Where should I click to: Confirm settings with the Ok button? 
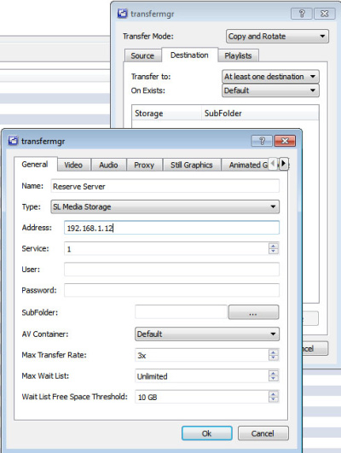(207, 433)
